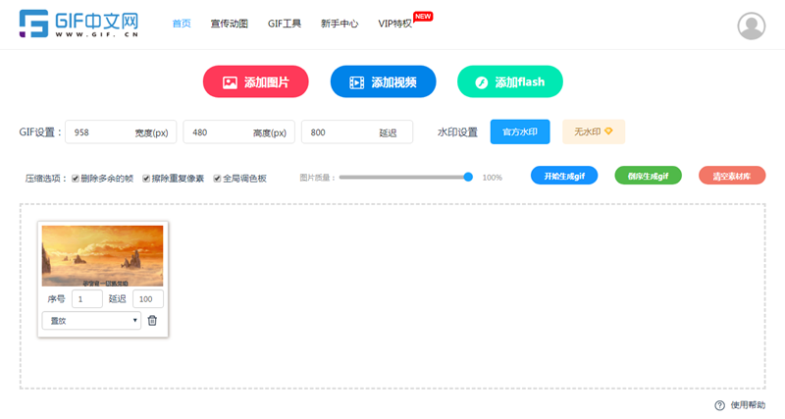Click the 序号 field showing 1

pyautogui.click(x=87, y=299)
